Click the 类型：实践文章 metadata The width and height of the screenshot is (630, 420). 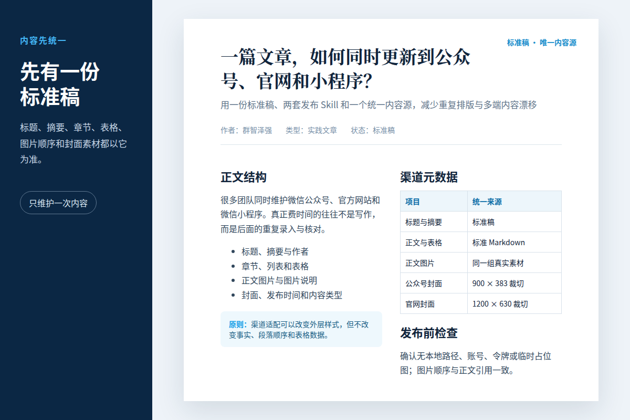[x=311, y=130]
